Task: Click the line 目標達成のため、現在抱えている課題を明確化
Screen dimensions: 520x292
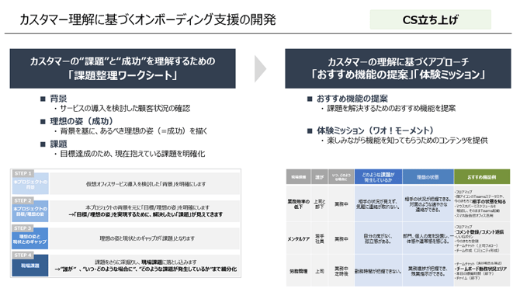Action: (132, 154)
